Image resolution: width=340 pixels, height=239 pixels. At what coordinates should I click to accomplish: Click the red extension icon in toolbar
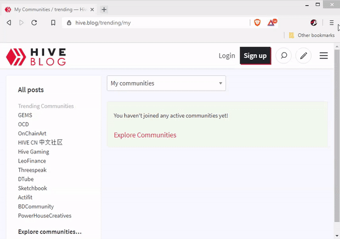[x=313, y=23]
